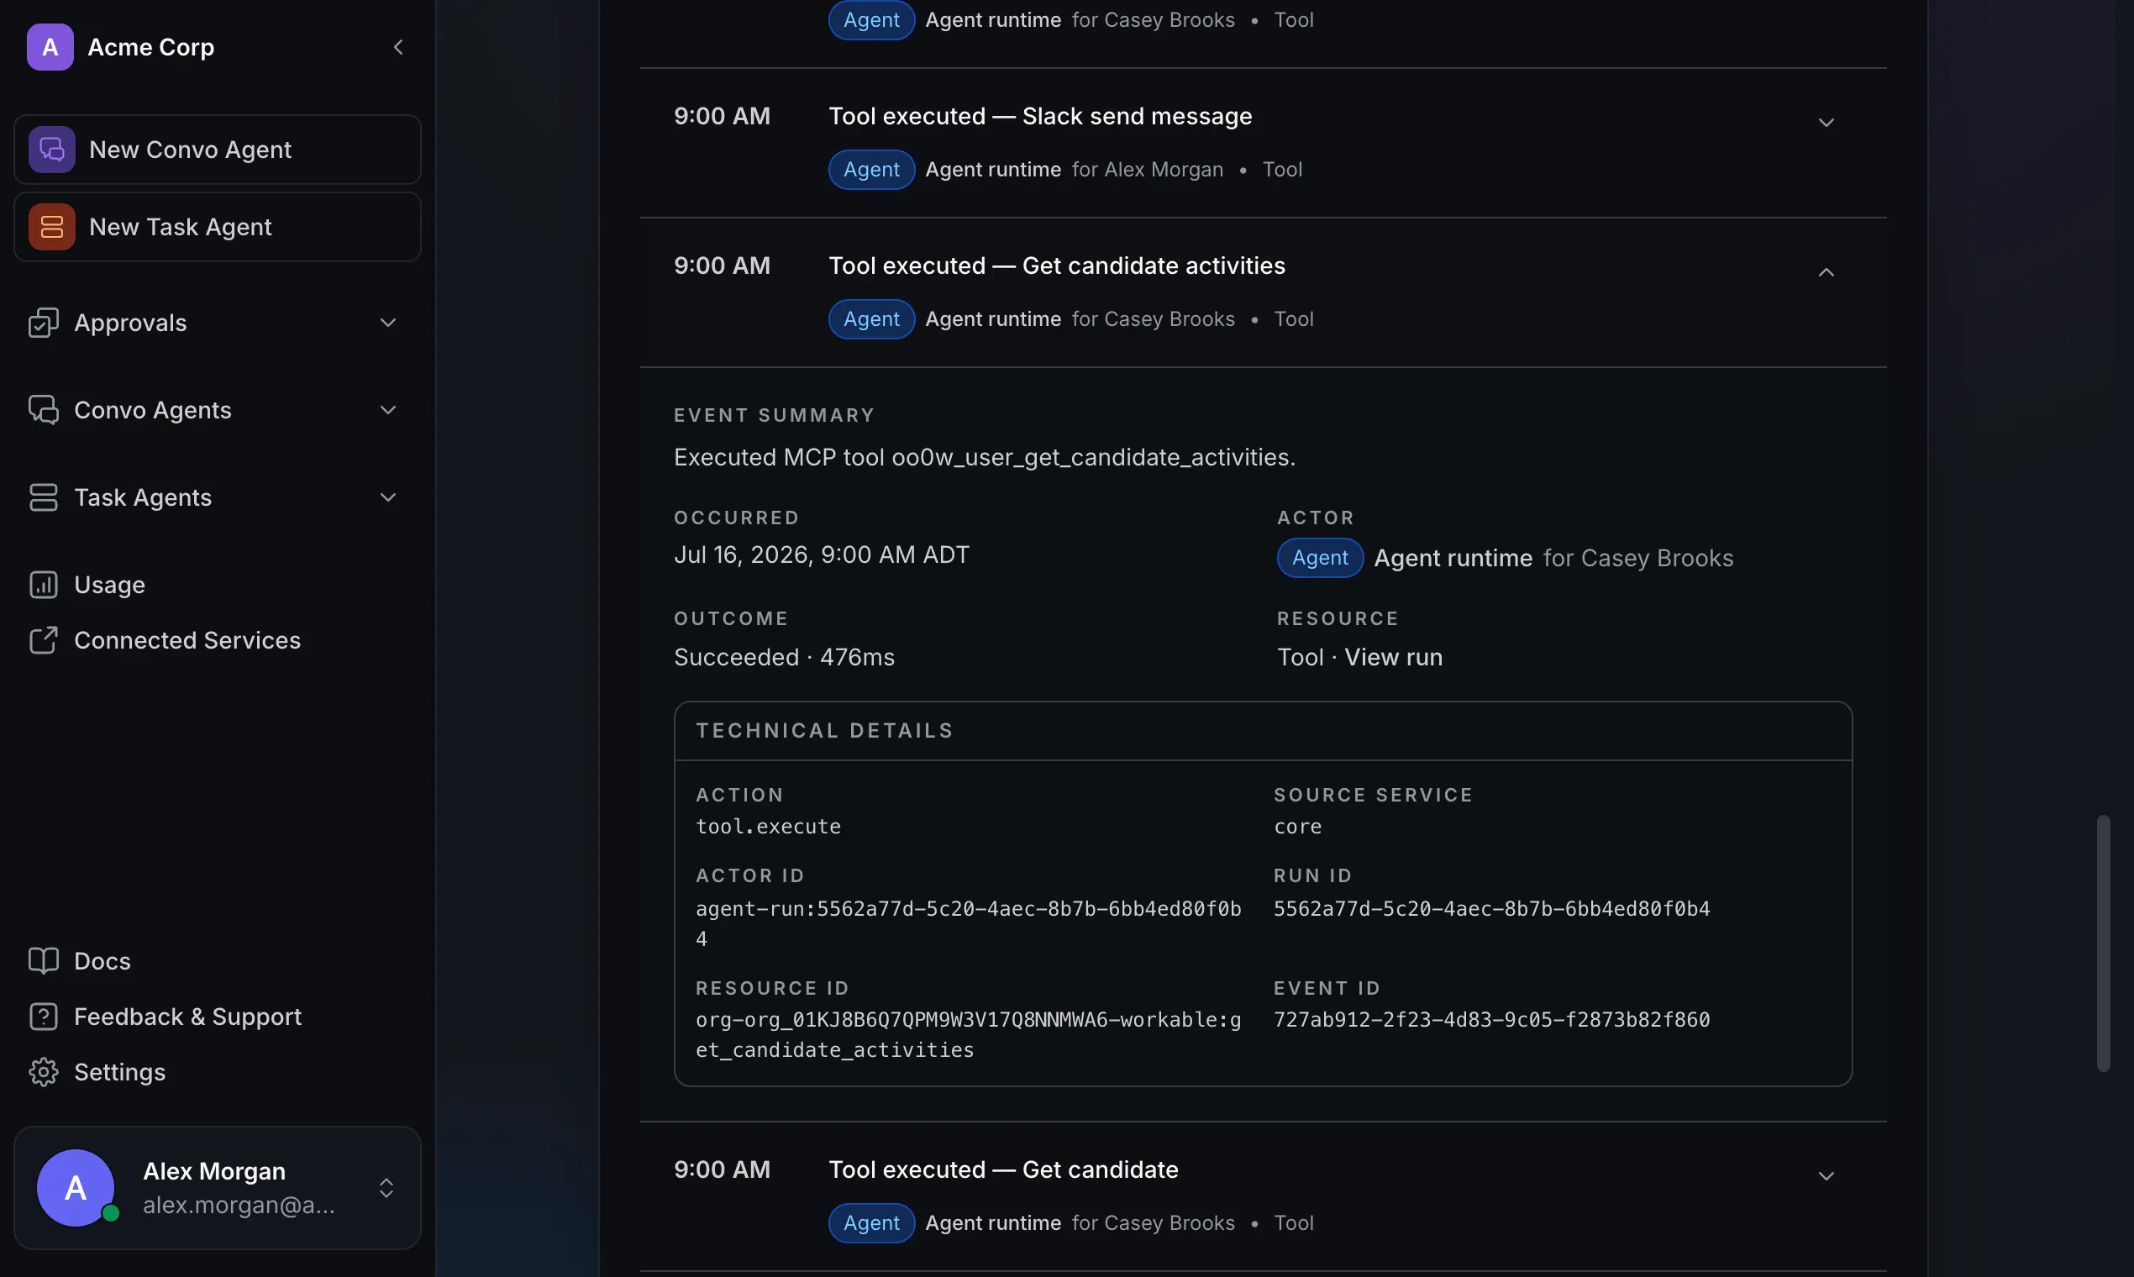Click the Docs book icon

(43, 961)
